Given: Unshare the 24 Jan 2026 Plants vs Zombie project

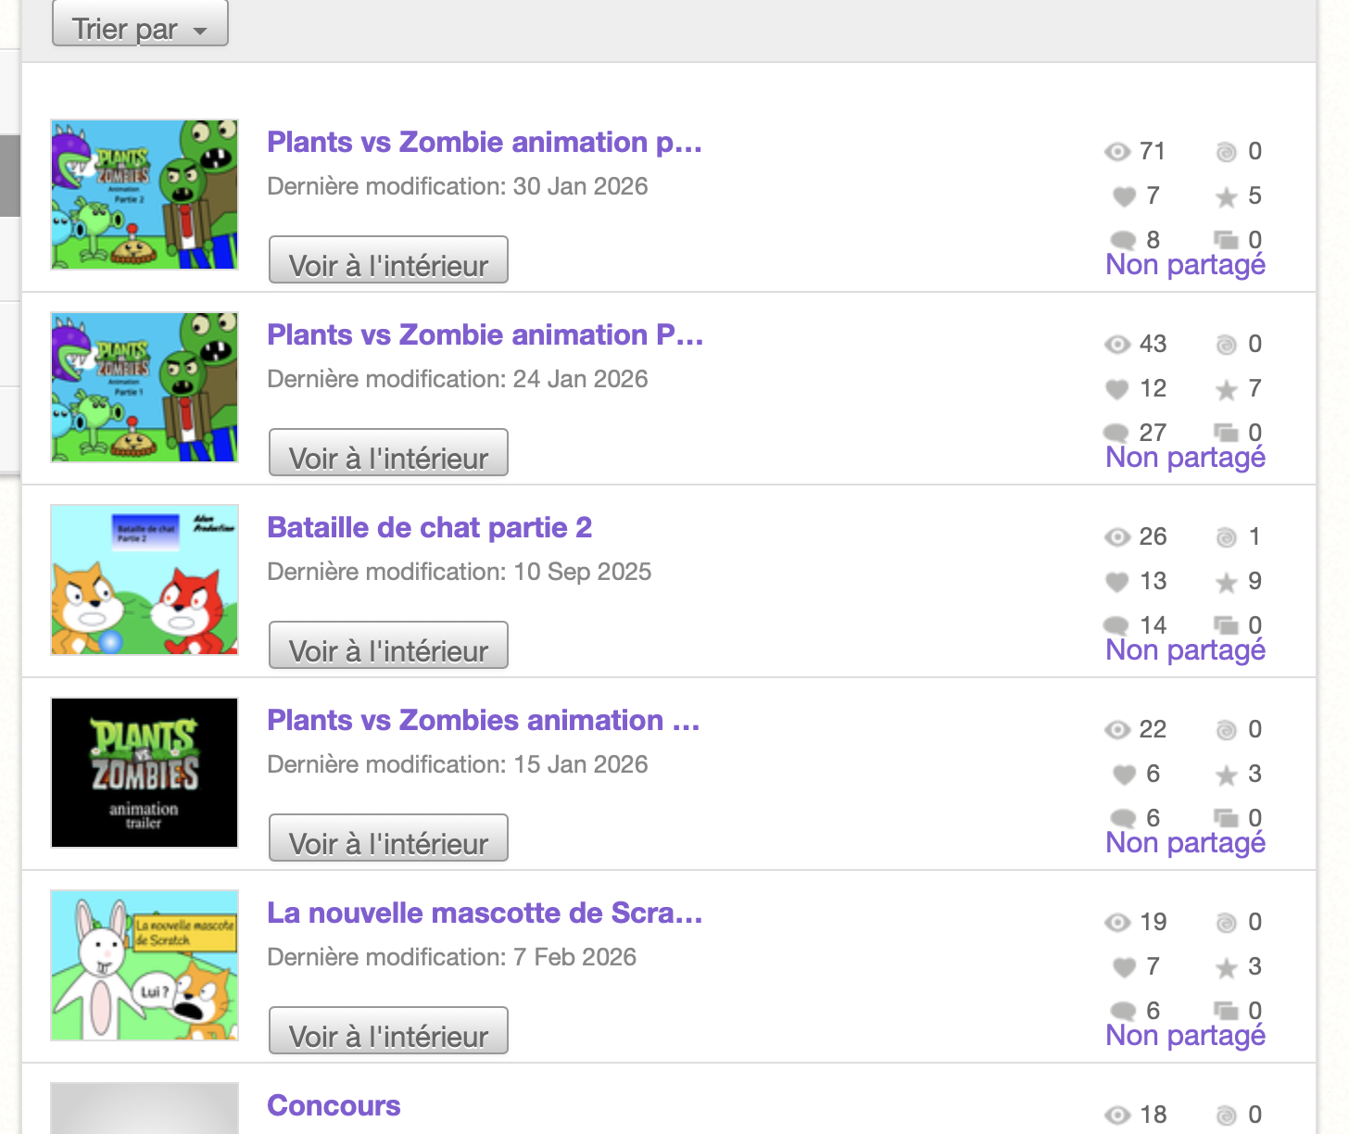Looking at the screenshot, I should point(1185,458).
